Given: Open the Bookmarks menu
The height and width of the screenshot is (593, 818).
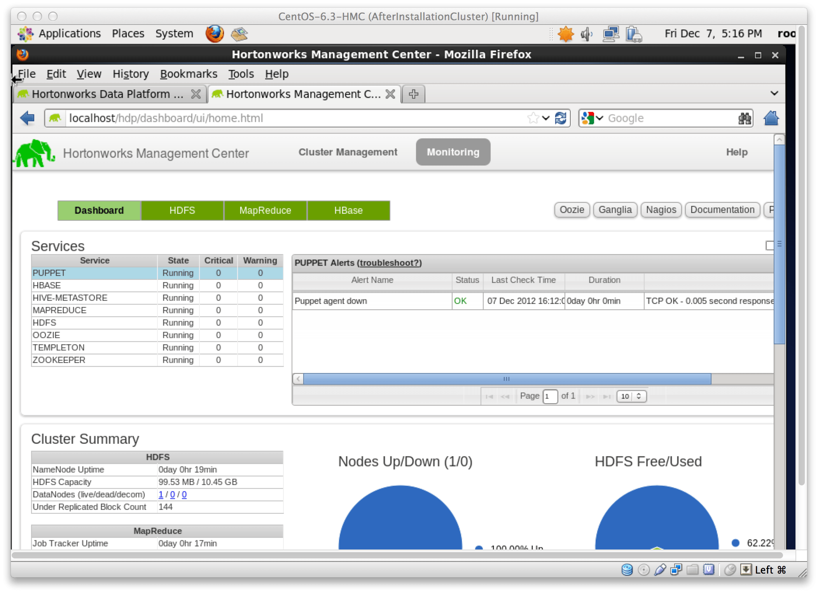Looking at the screenshot, I should point(189,74).
